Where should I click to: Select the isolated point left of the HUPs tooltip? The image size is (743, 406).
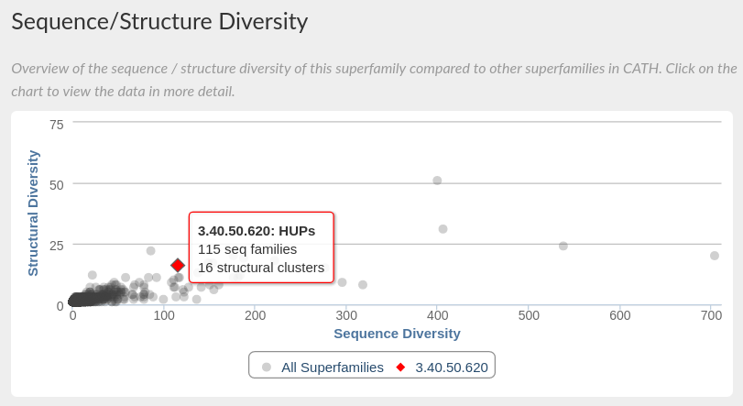[151, 251]
